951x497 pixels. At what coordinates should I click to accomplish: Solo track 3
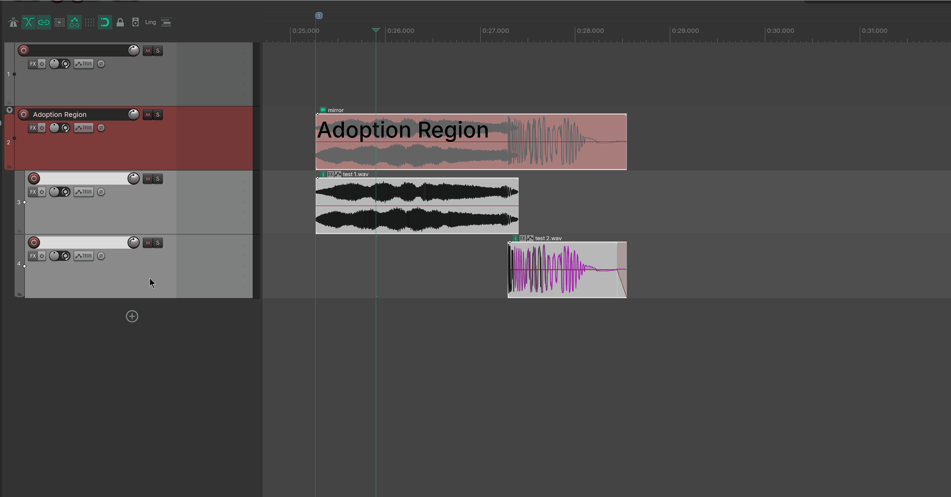pyautogui.click(x=158, y=179)
